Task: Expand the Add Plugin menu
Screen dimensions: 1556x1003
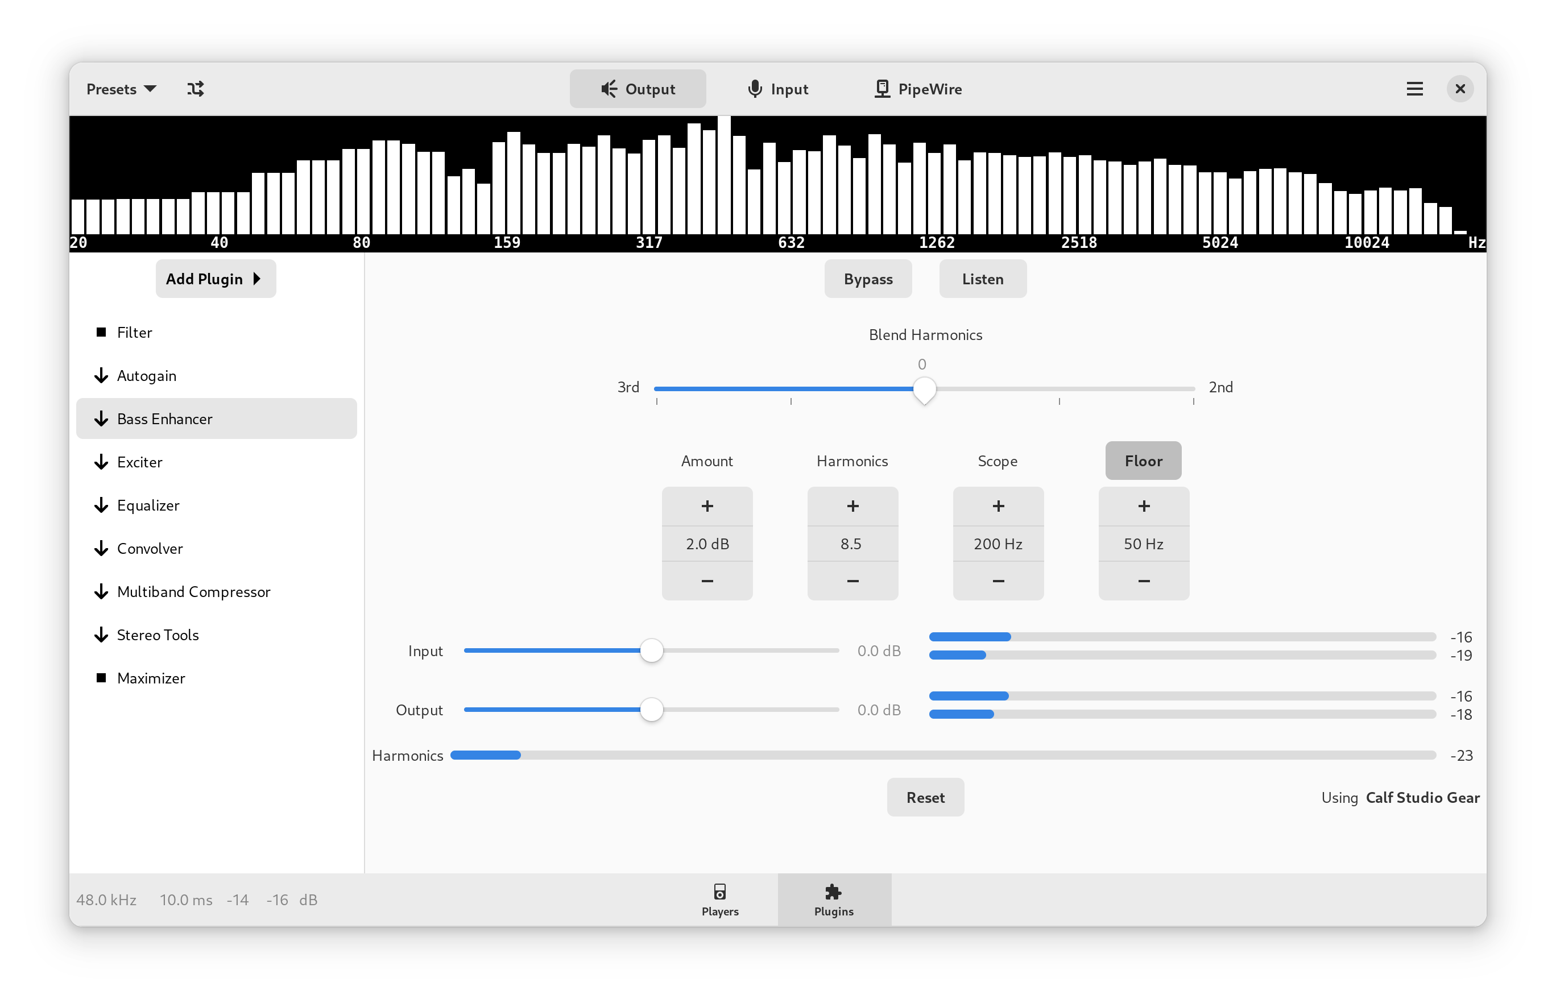Action: click(216, 279)
